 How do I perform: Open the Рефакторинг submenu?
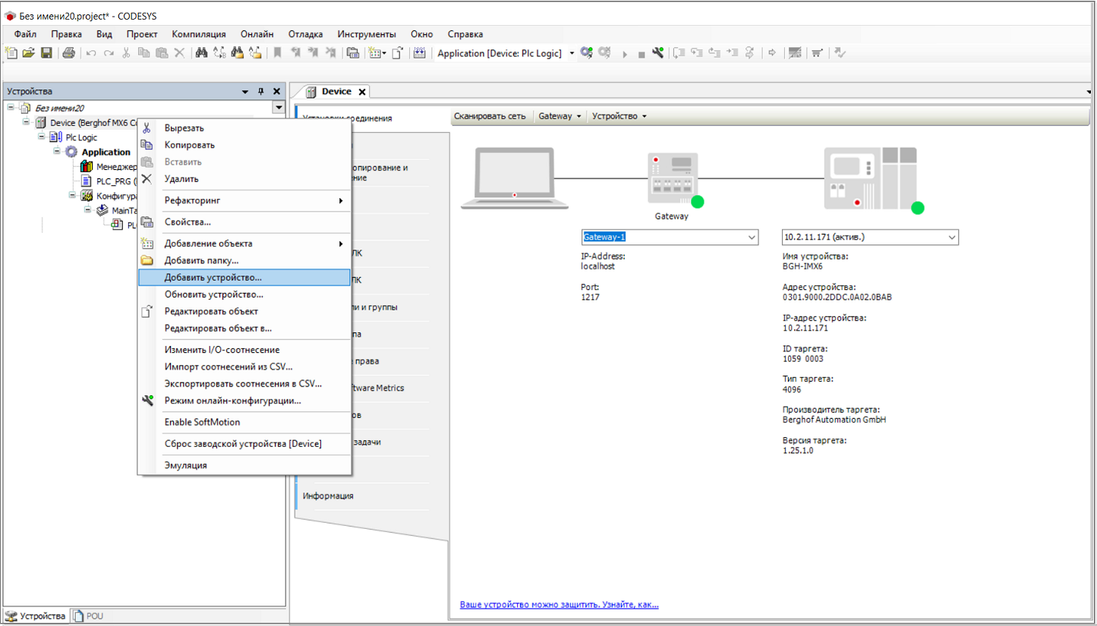tap(244, 200)
